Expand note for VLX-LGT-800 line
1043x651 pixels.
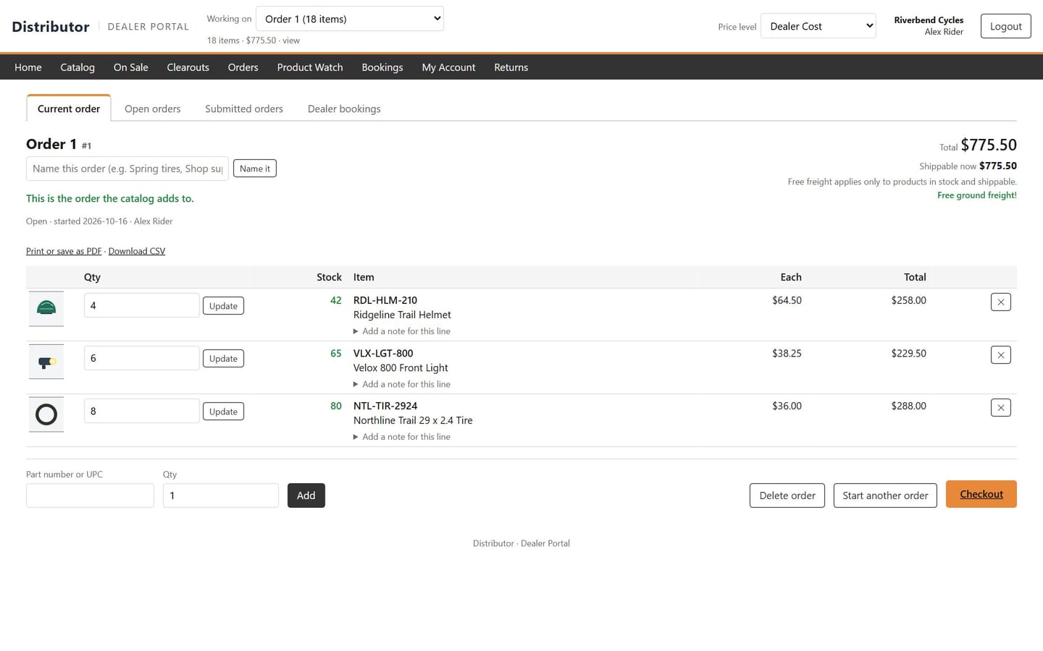pyautogui.click(x=402, y=384)
